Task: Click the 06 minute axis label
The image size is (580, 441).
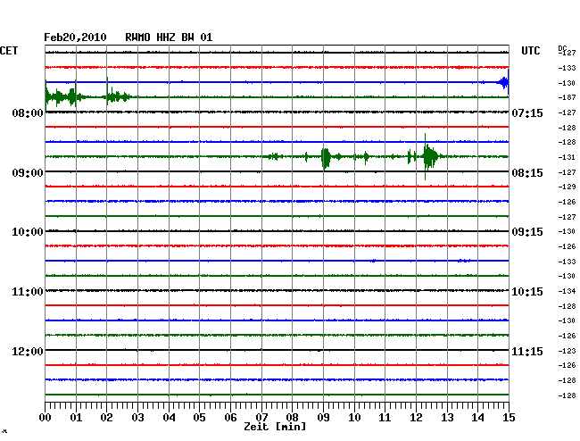Action: (230, 418)
